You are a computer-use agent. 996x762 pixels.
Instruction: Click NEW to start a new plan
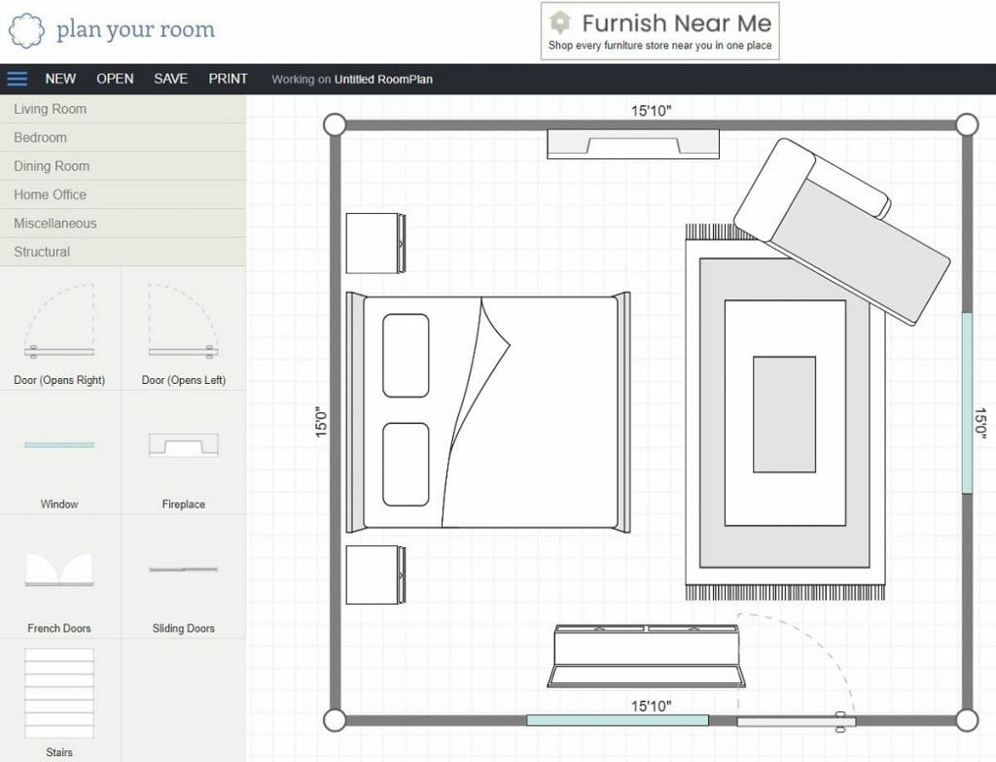coord(60,79)
